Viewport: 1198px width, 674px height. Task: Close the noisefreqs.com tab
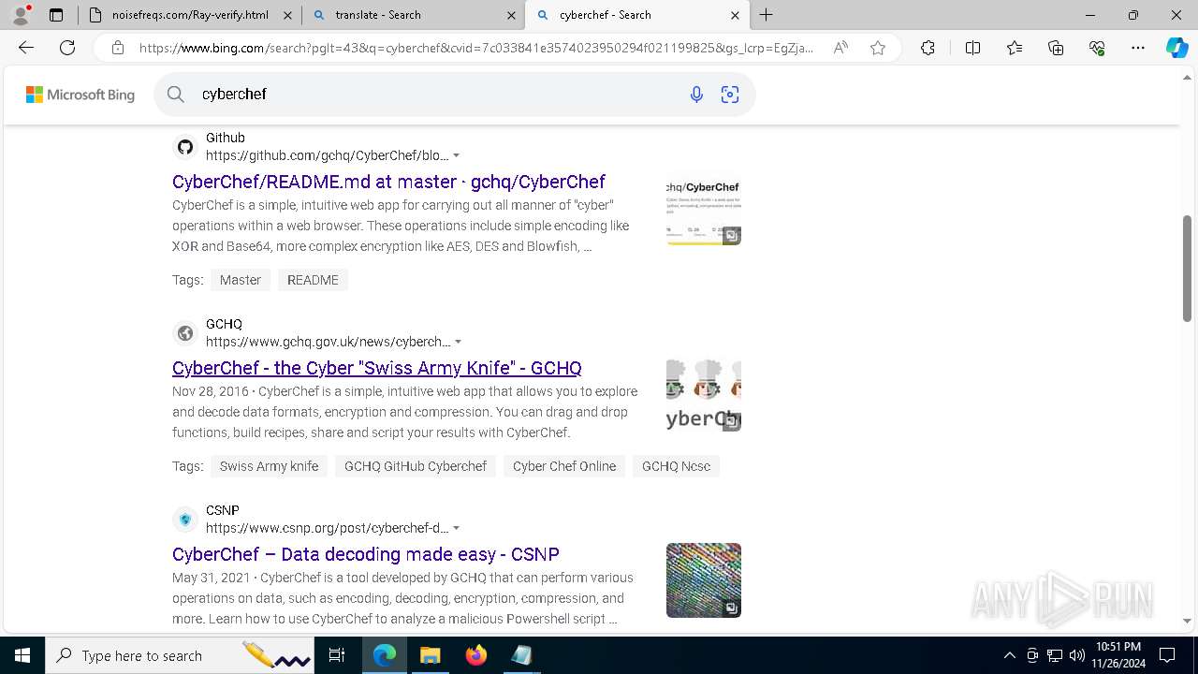[287, 15]
